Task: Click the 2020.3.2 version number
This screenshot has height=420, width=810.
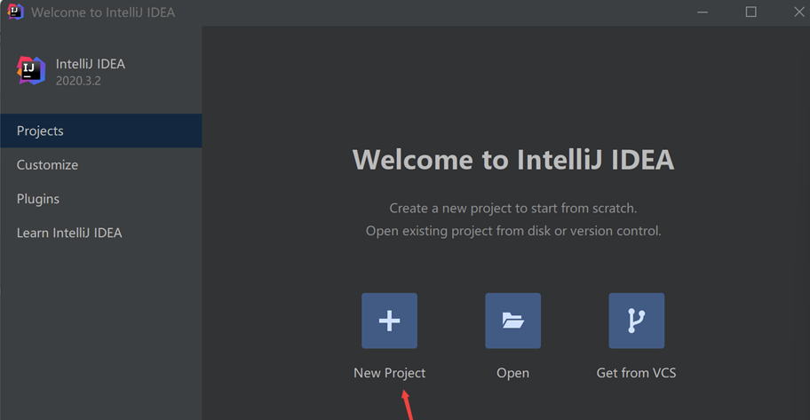Action: tap(78, 81)
